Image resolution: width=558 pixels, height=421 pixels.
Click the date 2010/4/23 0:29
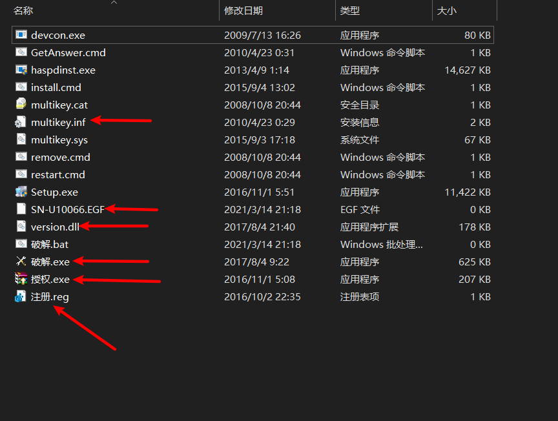[260, 123]
